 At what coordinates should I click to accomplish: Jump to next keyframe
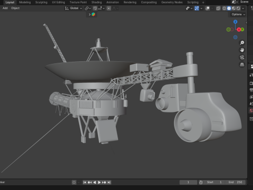click(104, 183)
